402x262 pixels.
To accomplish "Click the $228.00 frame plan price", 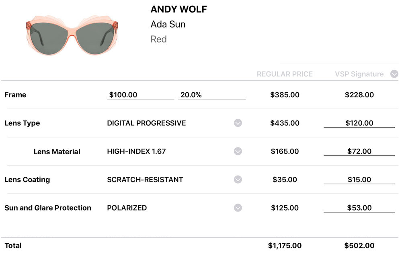I will pyautogui.click(x=359, y=95).
